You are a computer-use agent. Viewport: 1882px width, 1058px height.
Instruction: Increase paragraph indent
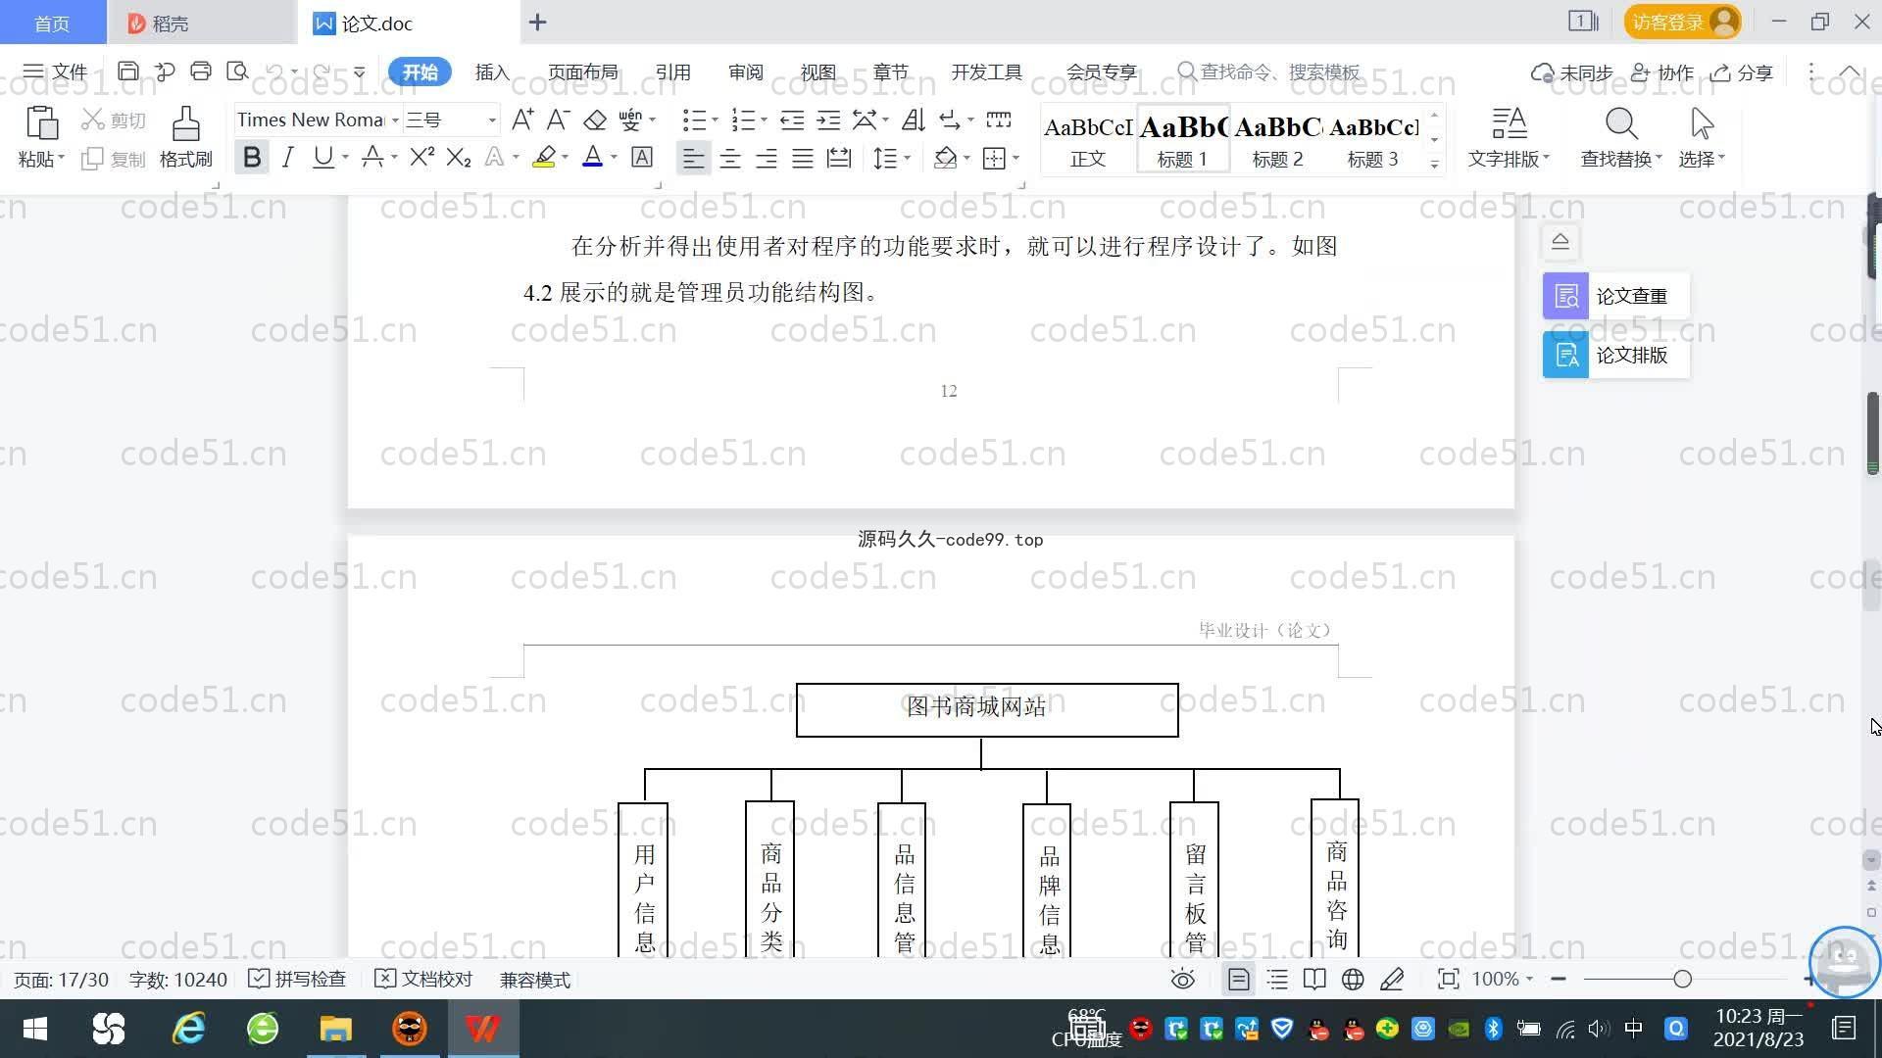point(829,120)
